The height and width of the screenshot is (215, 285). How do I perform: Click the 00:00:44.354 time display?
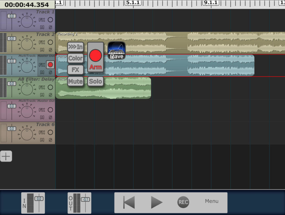pyautogui.click(x=27, y=5)
